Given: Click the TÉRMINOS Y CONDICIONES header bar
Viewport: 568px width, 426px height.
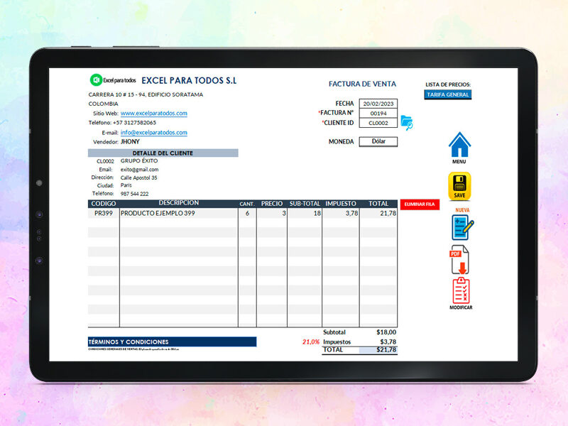Looking at the screenshot, I should click(172, 342).
